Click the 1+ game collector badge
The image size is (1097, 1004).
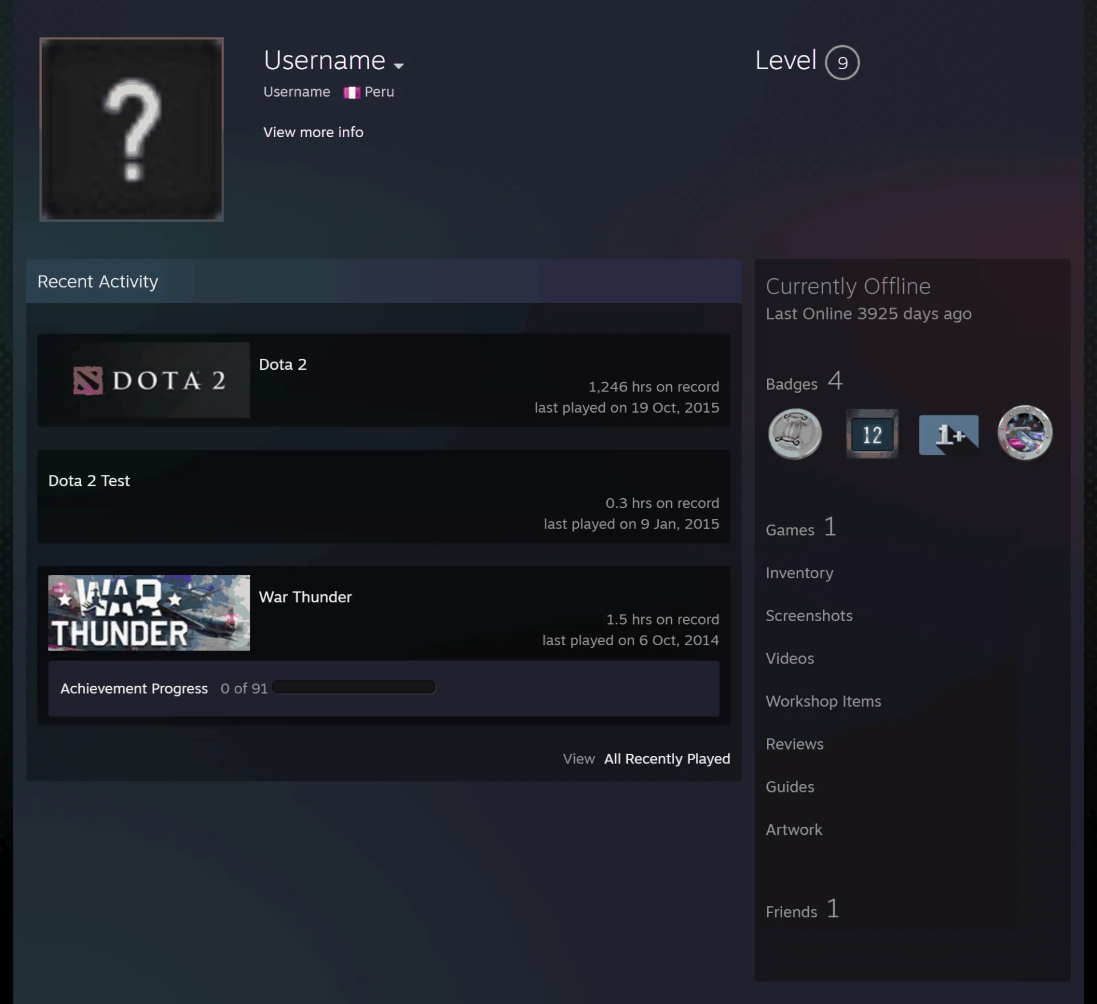(948, 435)
